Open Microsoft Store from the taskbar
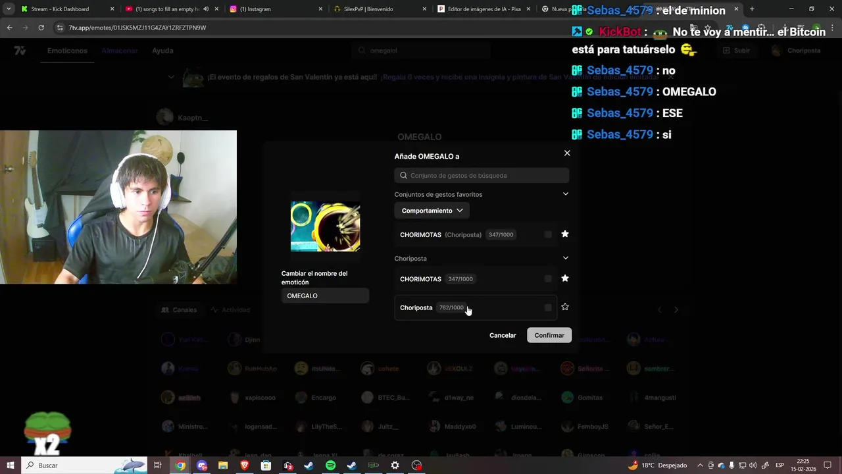The height and width of the screenshot is (474, 842). [266, 465]
